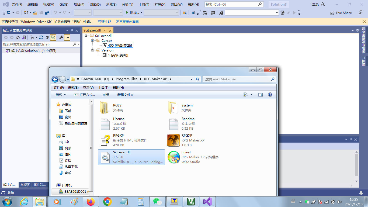This screenshot has height=207, width=368.
Task: Toggle Show All Files button in Solution Explorer
Action: pyautogui.click(x=53, y=37)
